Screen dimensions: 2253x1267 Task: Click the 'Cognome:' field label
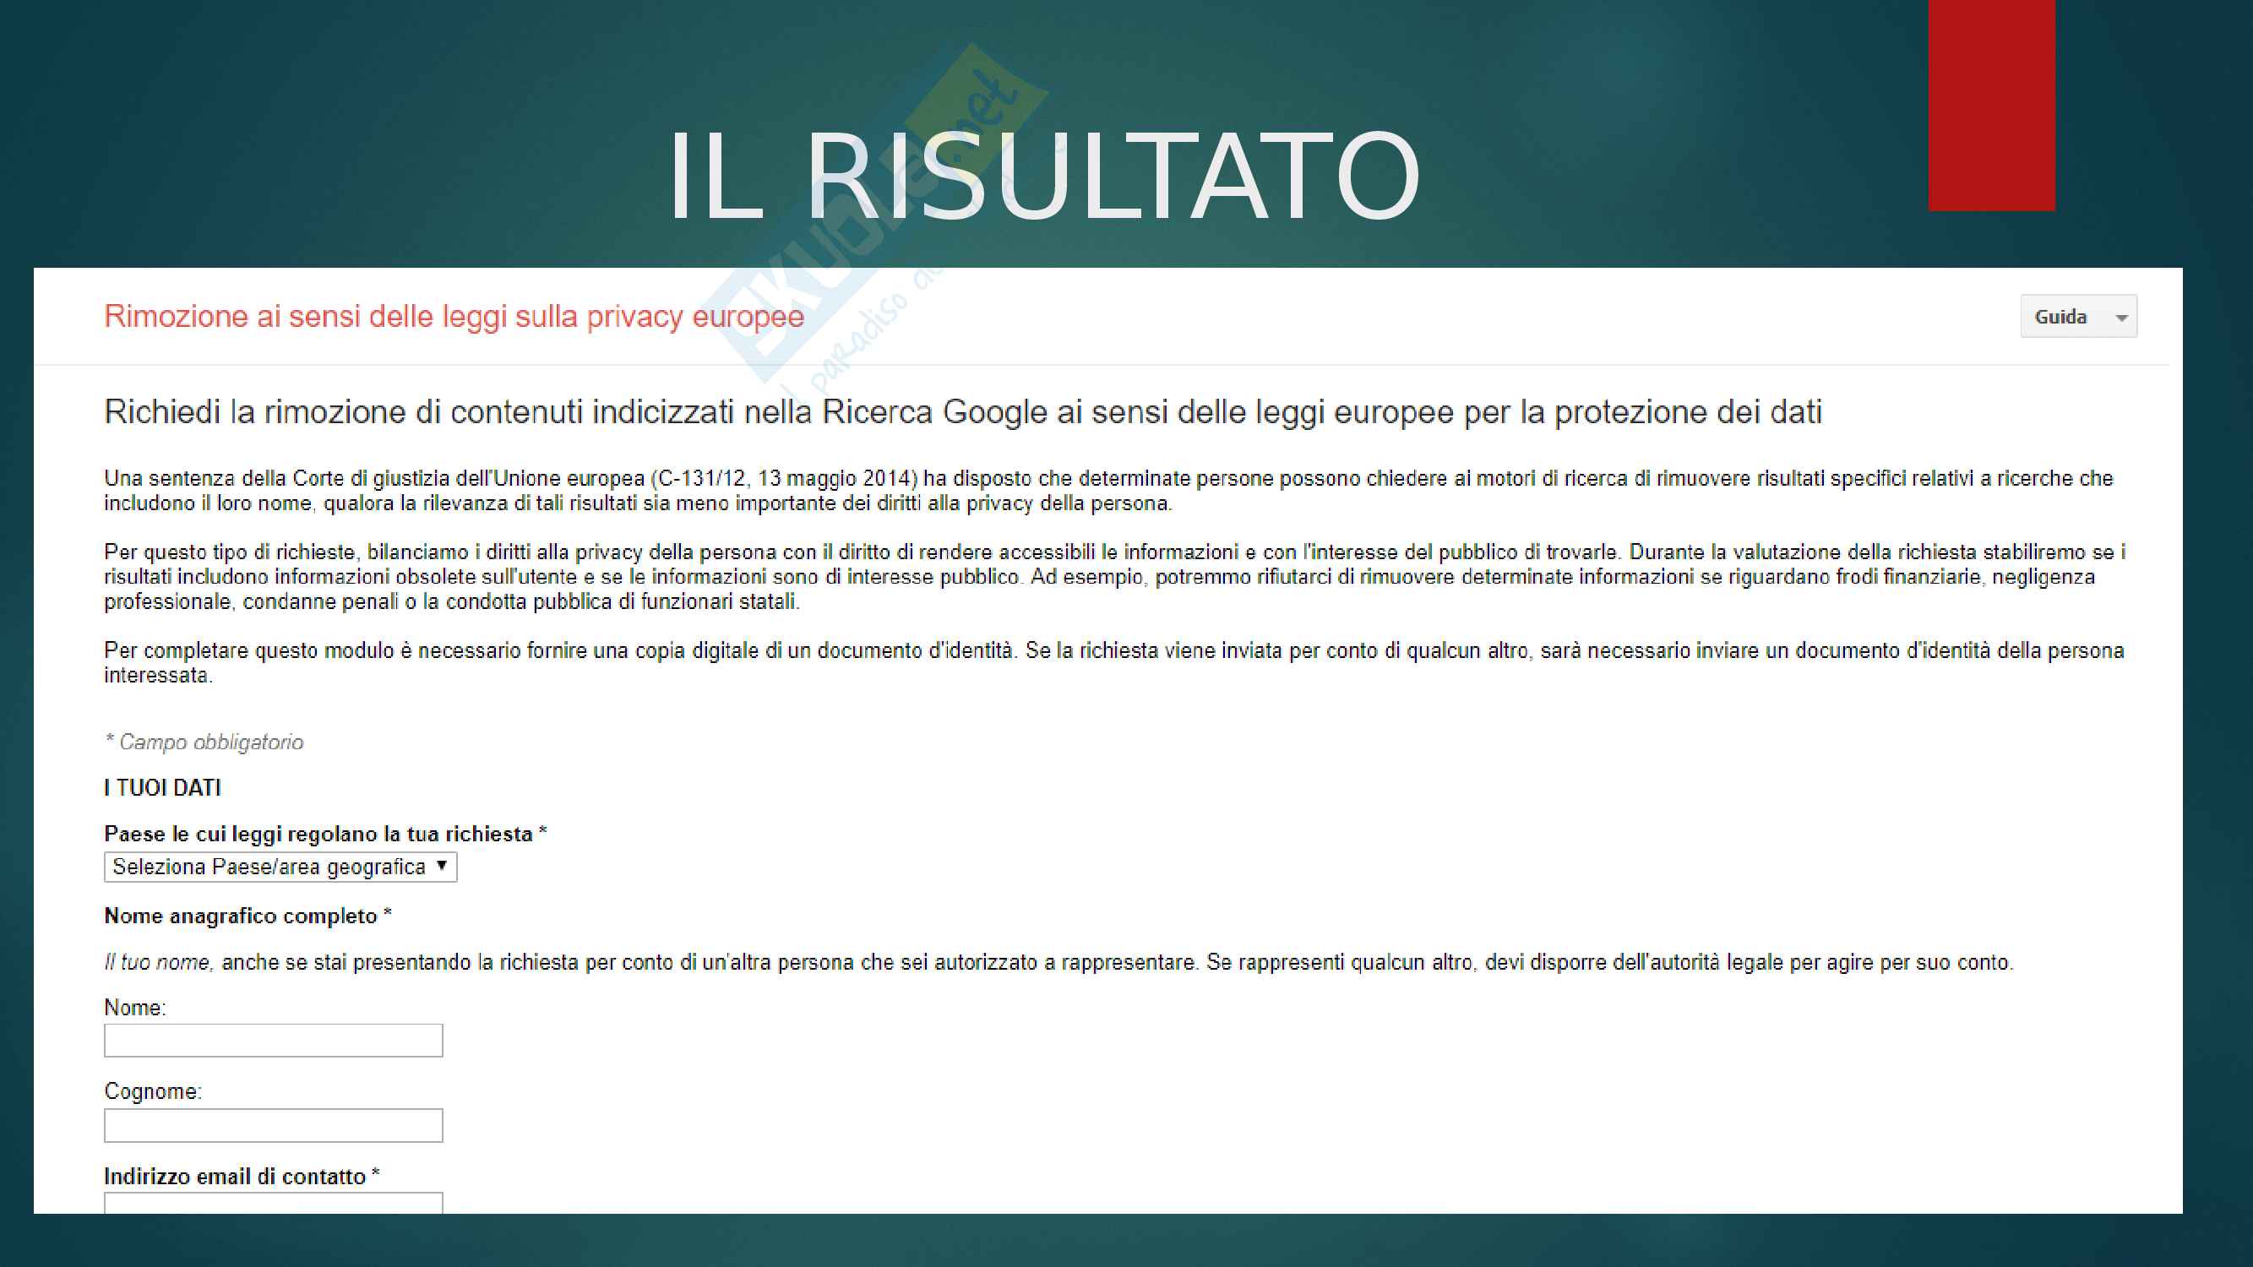[x=152, y=1091]
